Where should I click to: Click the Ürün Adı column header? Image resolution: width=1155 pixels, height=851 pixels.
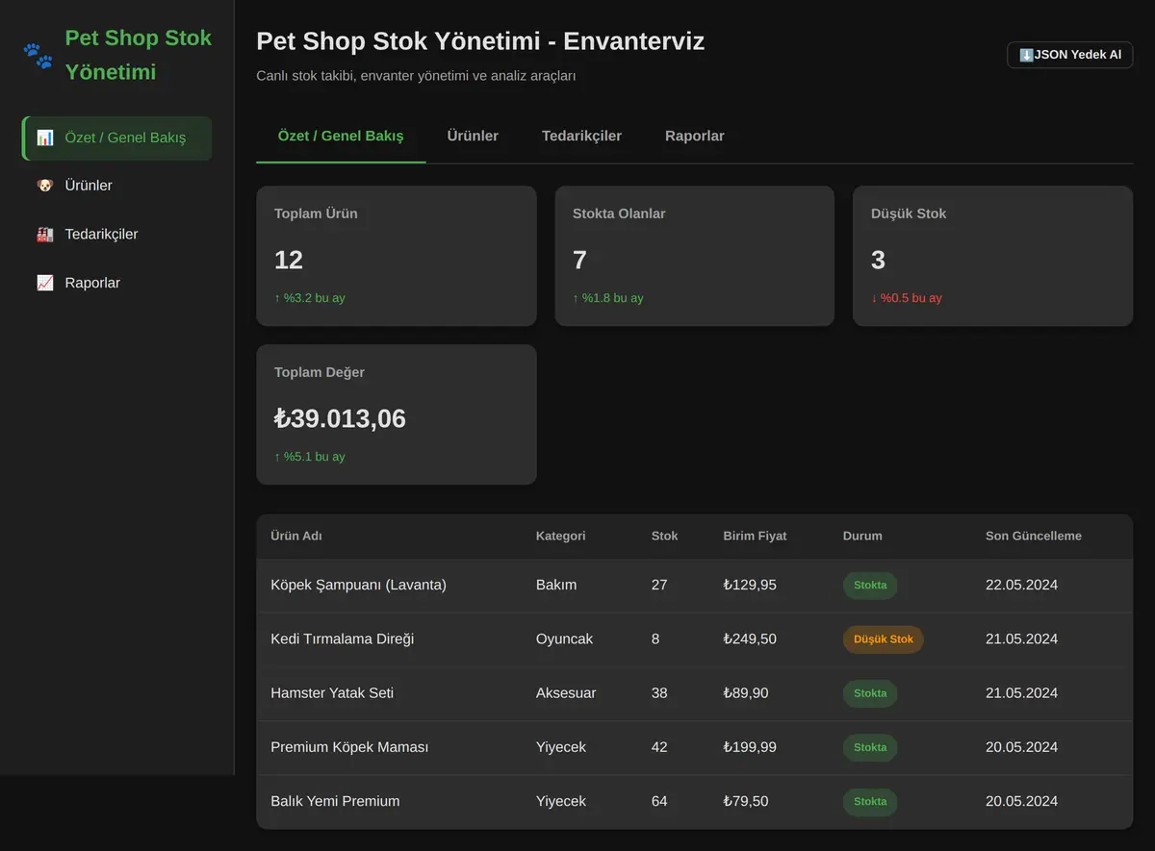coord(296,536)
